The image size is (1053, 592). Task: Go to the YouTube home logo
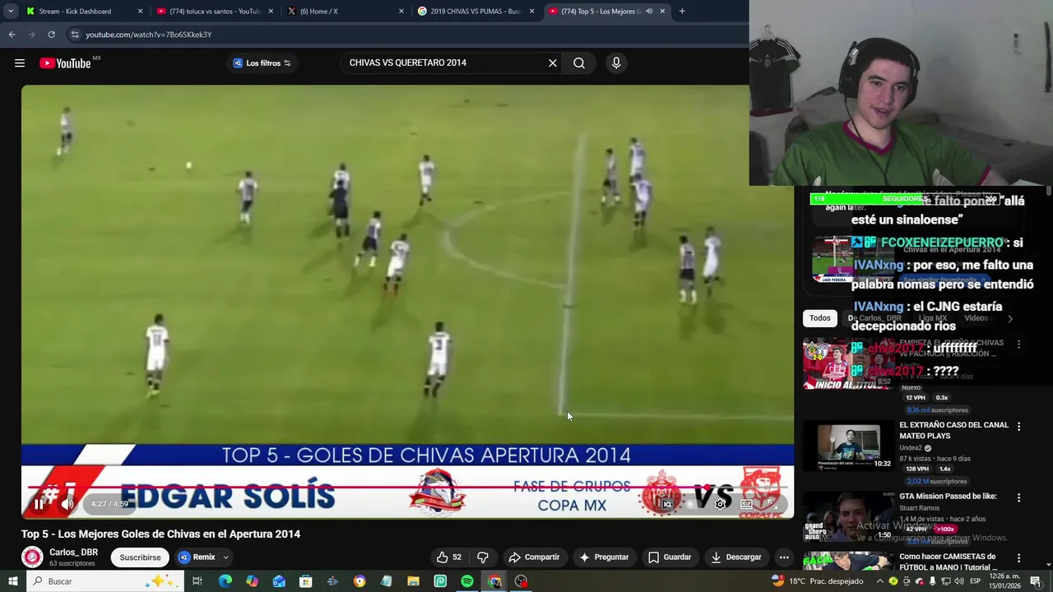pos(65,63)
